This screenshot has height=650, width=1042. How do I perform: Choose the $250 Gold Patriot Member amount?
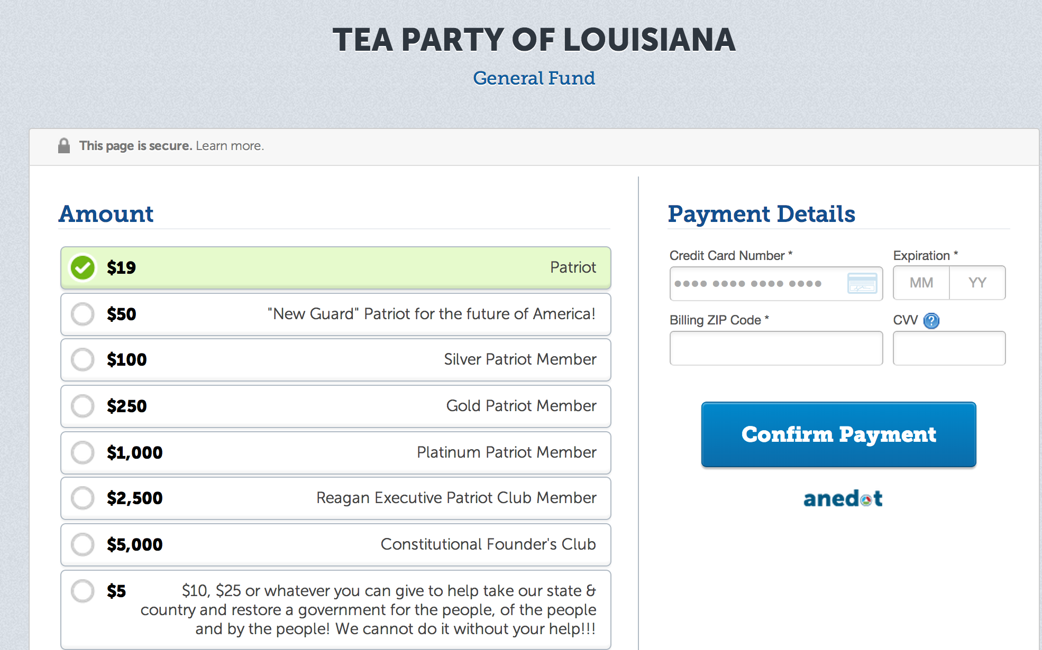pyautogui.click(x=83, y=406)
